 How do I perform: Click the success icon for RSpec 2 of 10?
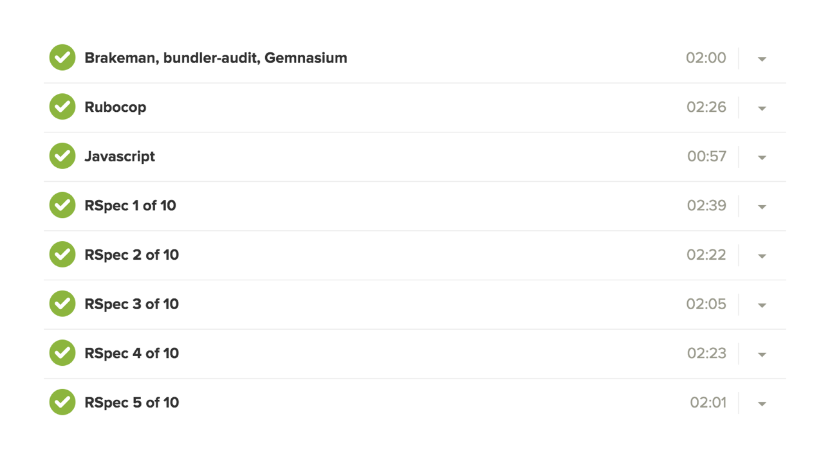point(62,255)
